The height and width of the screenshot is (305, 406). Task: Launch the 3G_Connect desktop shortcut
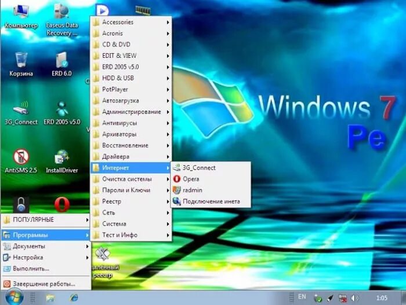tap(21, 112)
